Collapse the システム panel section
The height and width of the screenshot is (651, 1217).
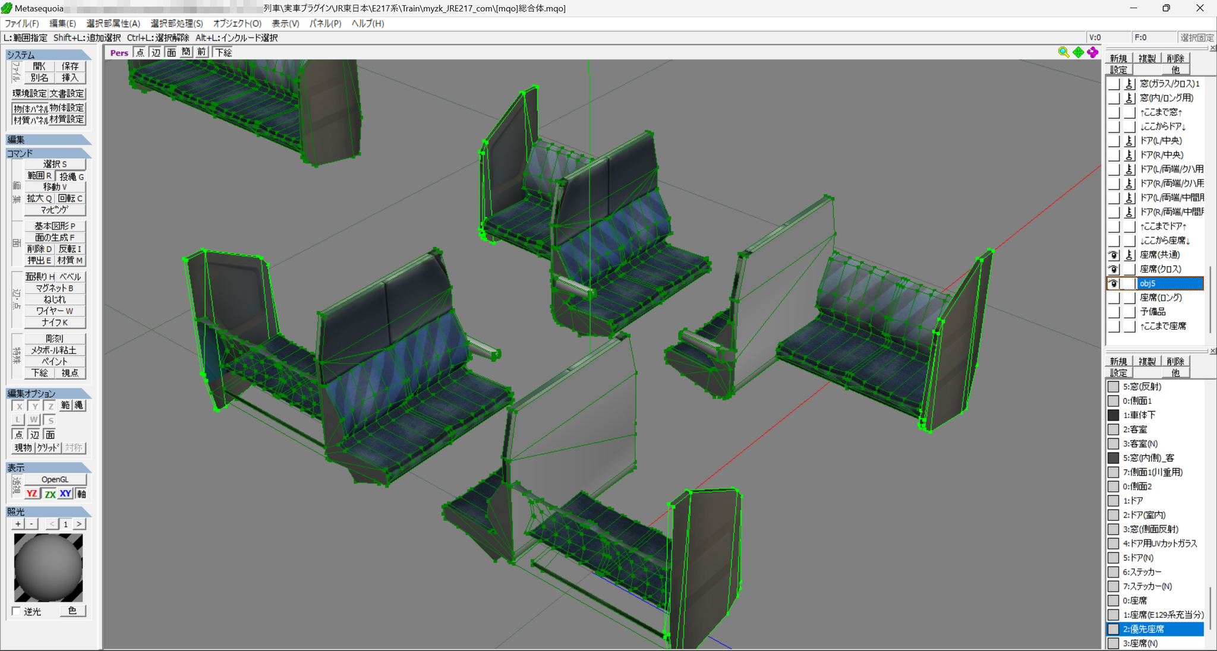pyautogui.click(x=48, y=55)
